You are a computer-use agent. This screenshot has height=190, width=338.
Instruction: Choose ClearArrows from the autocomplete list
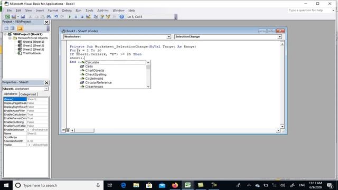[113, 87]
